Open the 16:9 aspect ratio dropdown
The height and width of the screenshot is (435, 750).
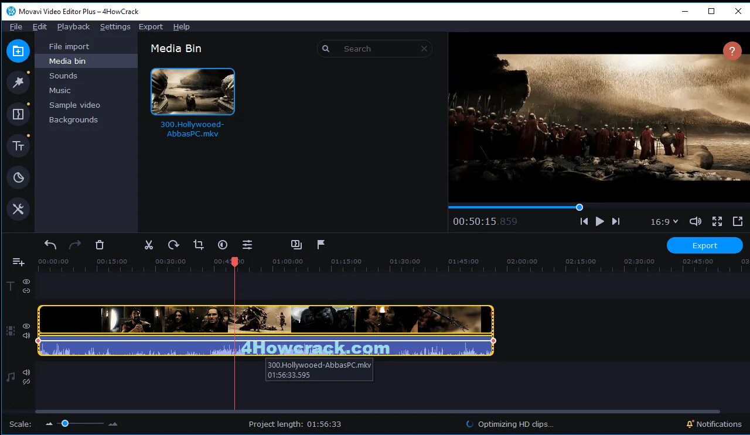(x=664, y=222)
